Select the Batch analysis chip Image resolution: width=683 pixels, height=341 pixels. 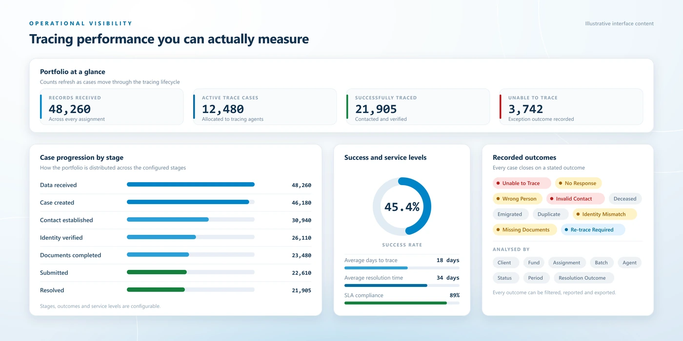[601, 263]
